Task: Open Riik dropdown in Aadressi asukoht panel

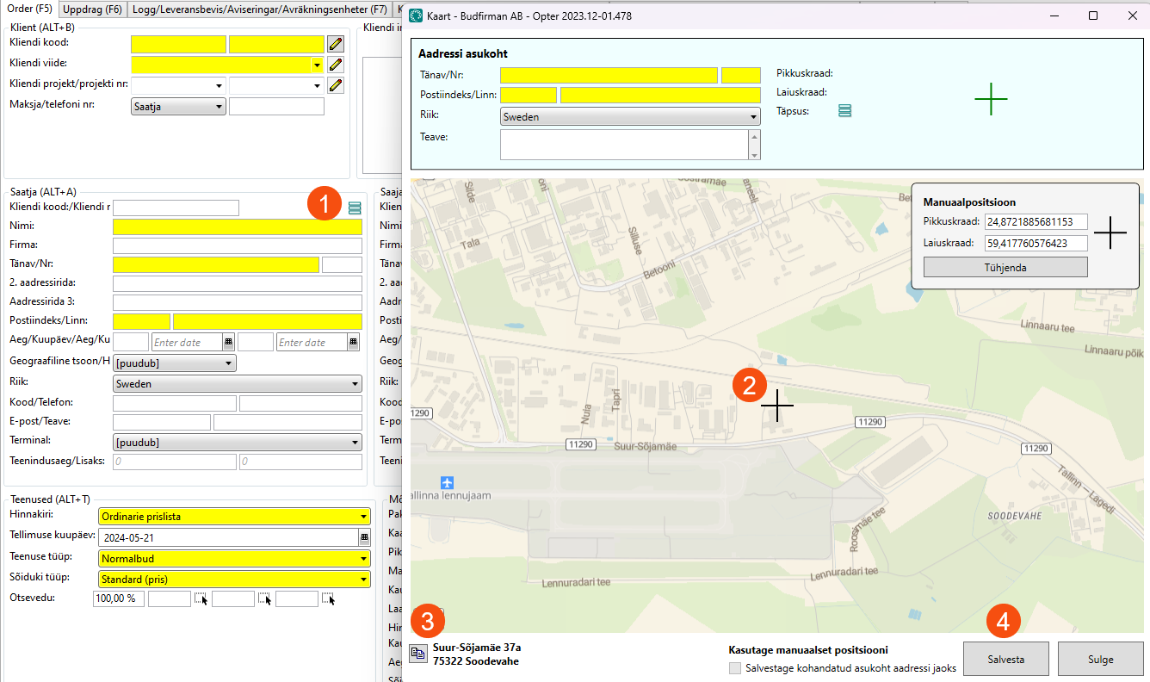Action: (x=629, y=117)
